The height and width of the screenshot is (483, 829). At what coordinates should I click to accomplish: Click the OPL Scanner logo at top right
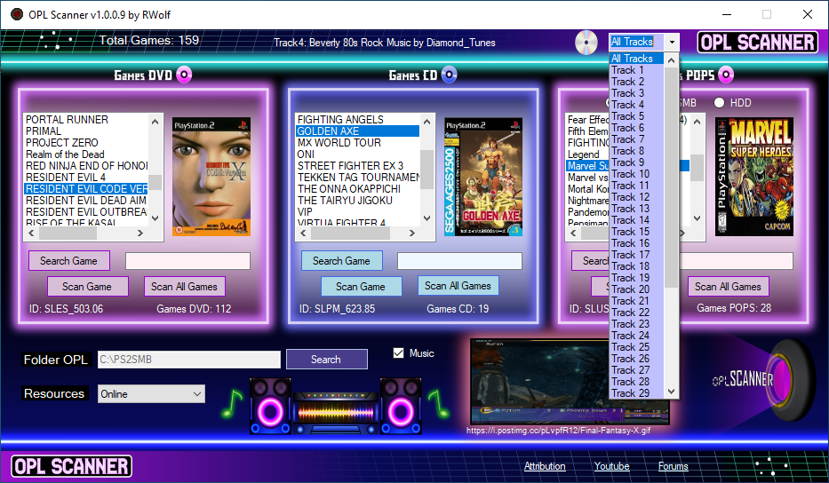758,43
